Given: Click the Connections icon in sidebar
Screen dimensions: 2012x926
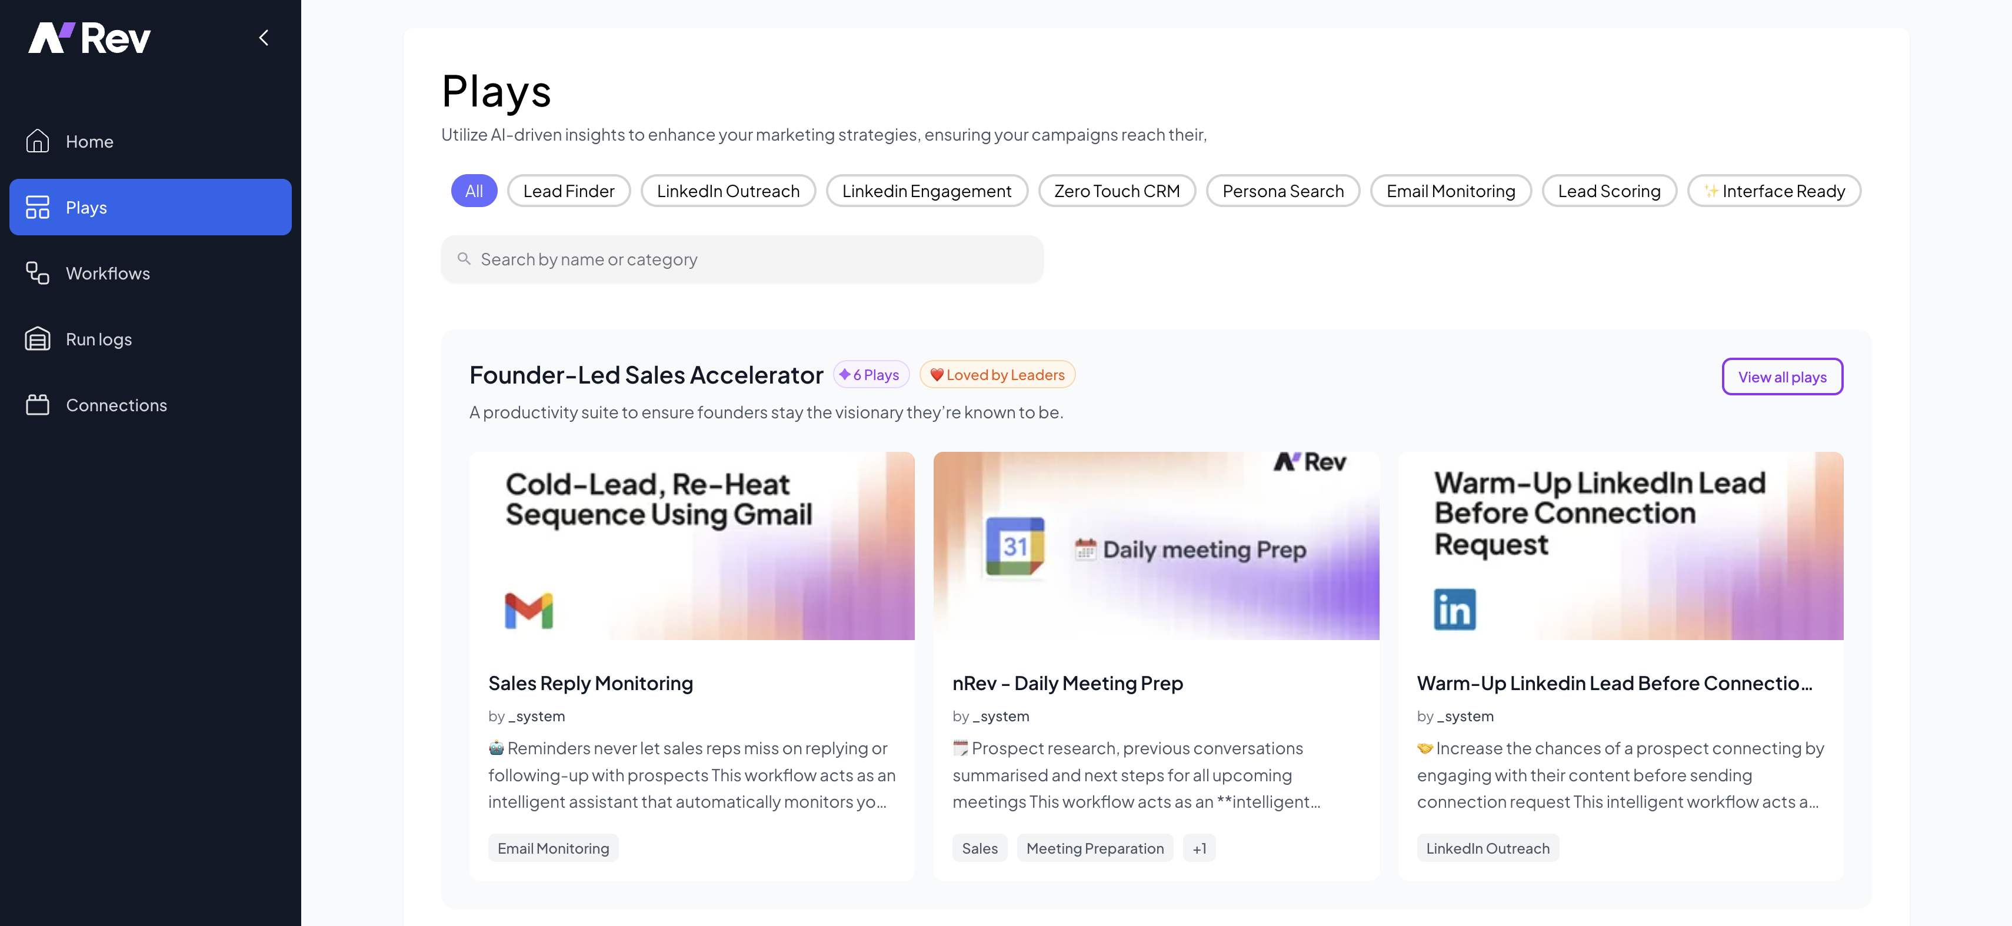Looking at the screenshot, I should click(x=38, y=404).
